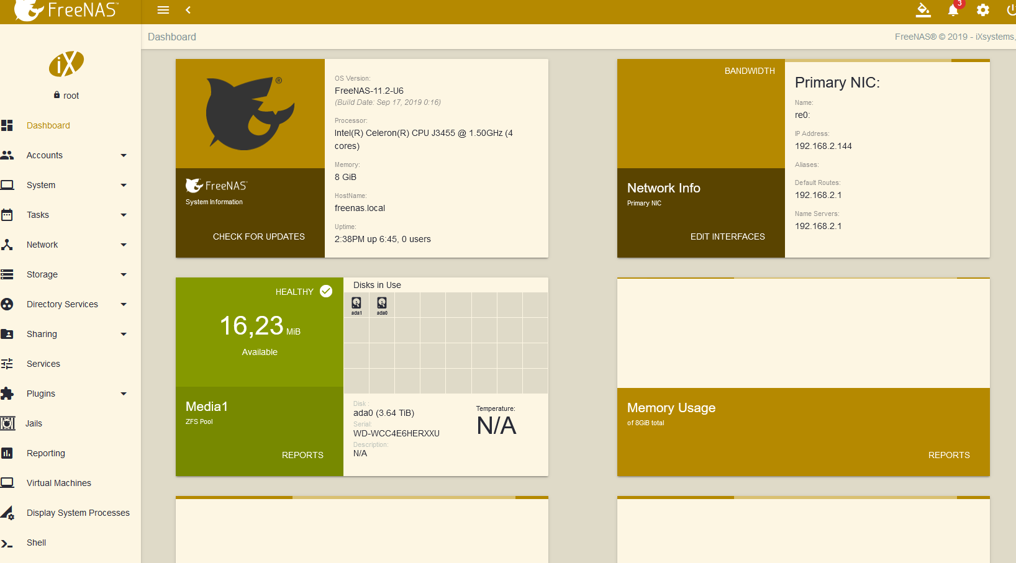Select the ada0 disk icon
Image resolution: width=1016 pixels, height=563 pixels.
(382, 304)
